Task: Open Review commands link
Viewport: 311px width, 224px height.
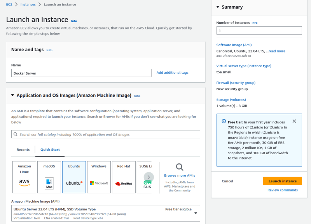Action: [283, 190]
